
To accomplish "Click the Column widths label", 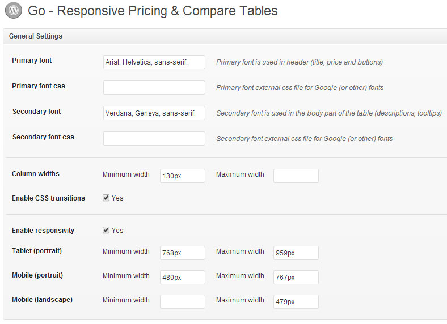I will [36, 174].
